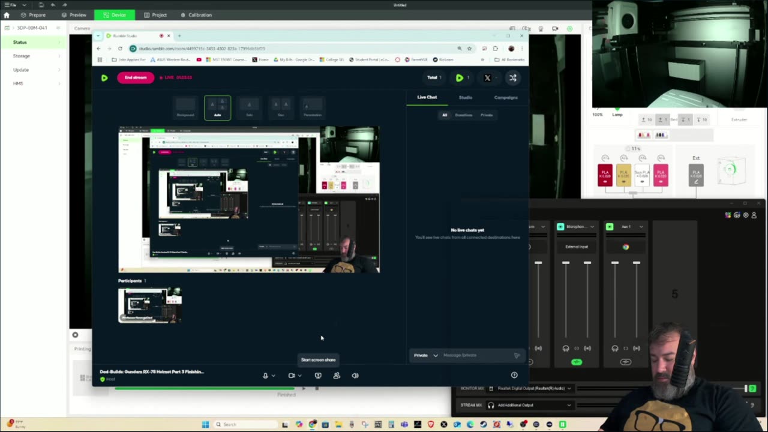The width and height of the screenshot is (768, 432).
Task: Filter the chat by Donations
Action: click(x=463, y=115)
